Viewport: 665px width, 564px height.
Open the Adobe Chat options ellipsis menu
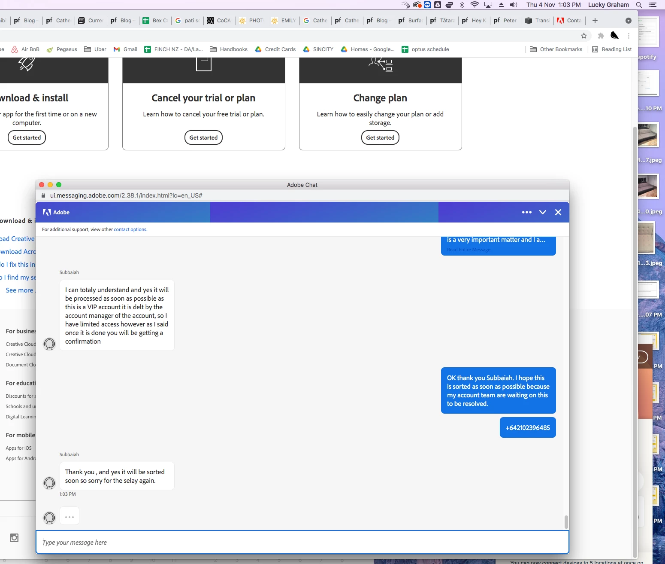coord(526,212)
